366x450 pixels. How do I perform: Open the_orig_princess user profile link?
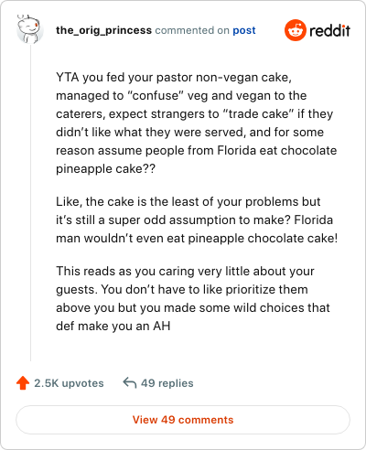[103, 30]
